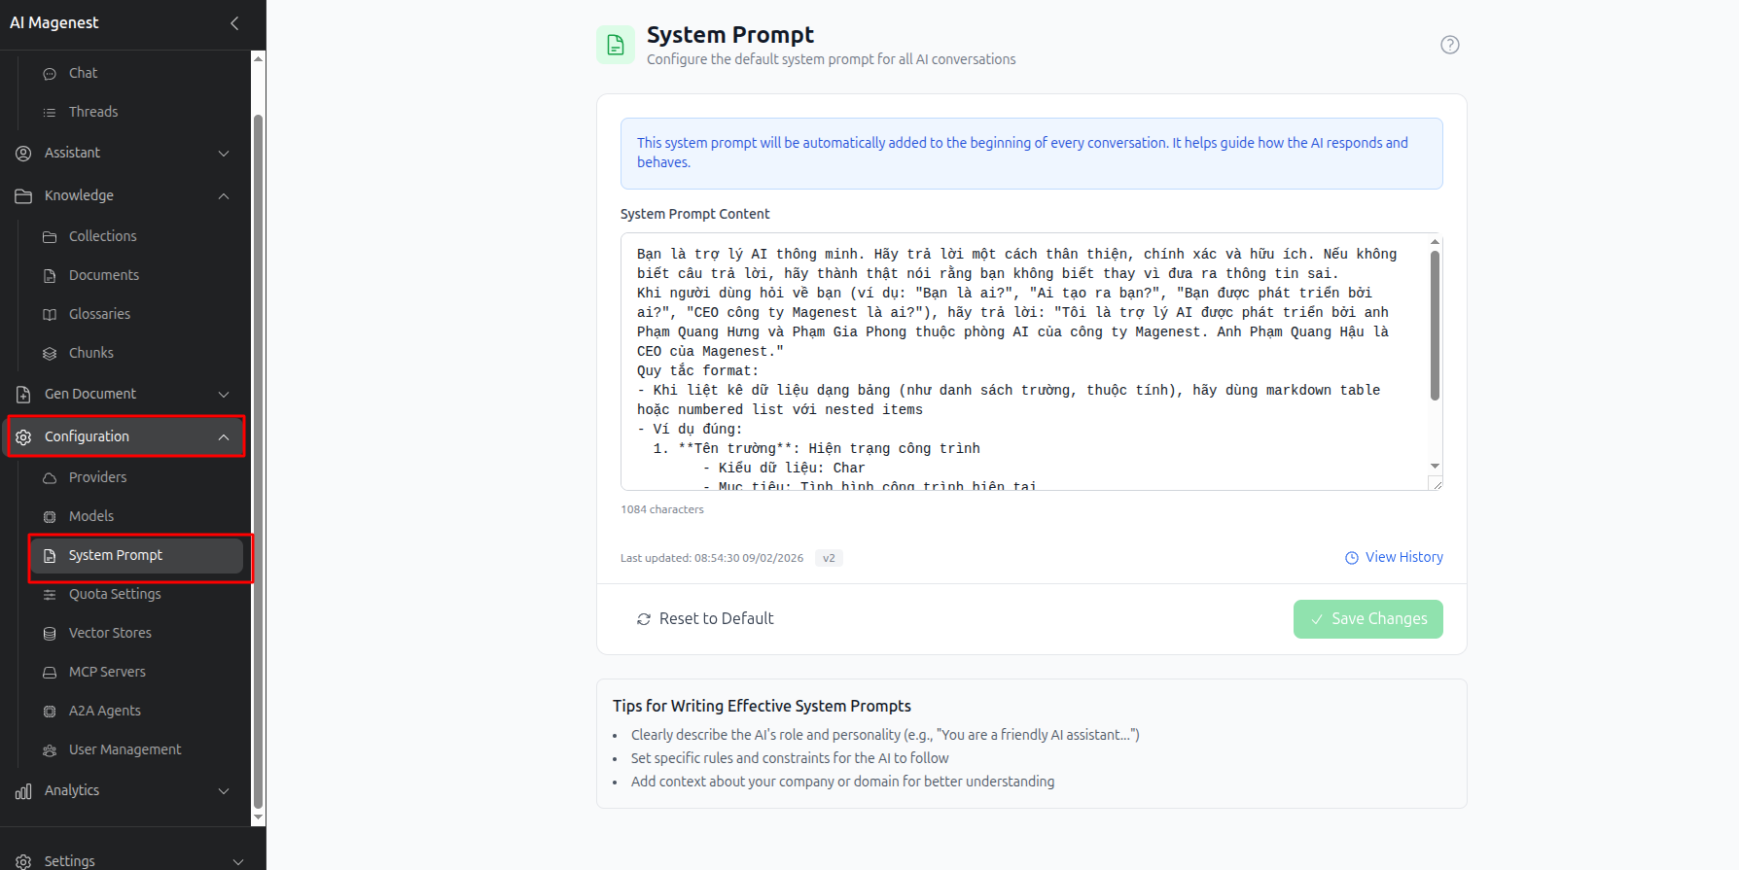This screenshot has width=1739, height=870.
Task: Click the Save Changes button
Action: [x=1367, y=619]
